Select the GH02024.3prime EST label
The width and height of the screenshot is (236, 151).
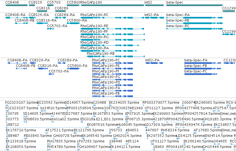(x=127, y=136)
